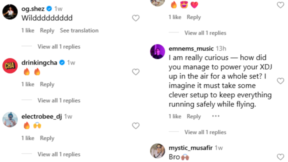Image resolution: width=288 pixels, height=162 pixels.
Task: Open og.shez profile picture
Action: [x=10, y=12]
